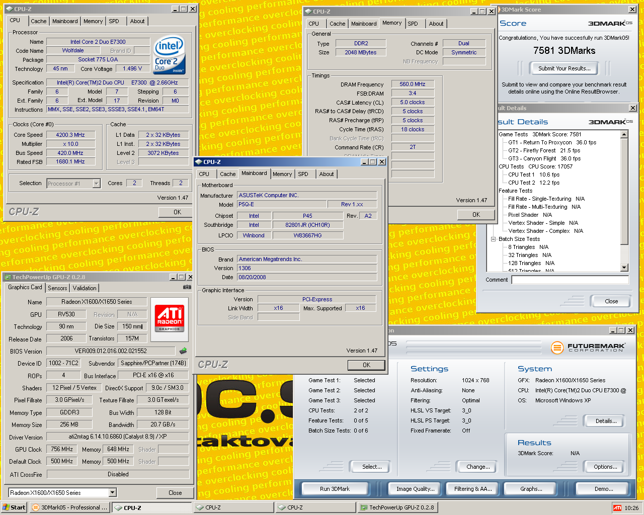The height and width of the screenshot is (515, 644).
Task: Click the GPU Clock 756 MHz field
Action: click(62, 449)
